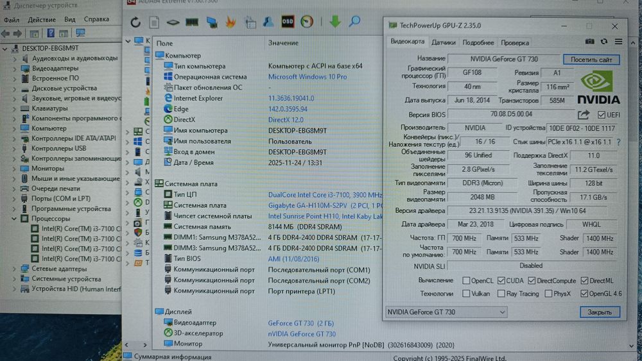The width and height of the screenshot is (642, 361).
Task: Toggle the OpenCL checkbox
Action: coord(466,280)
